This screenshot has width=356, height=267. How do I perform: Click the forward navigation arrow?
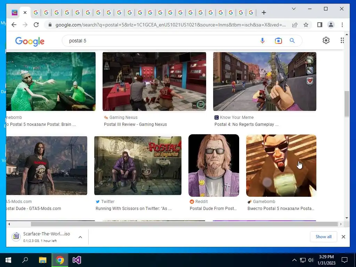pos(25,25)
